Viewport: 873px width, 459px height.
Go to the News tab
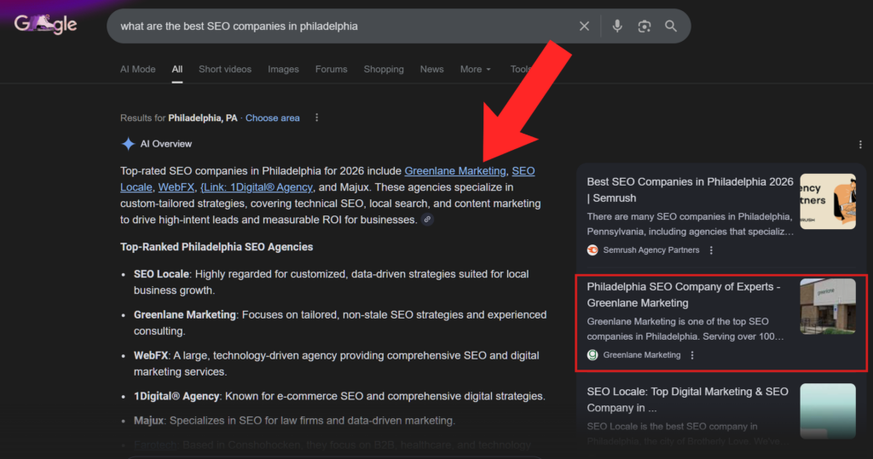coord(431,69)
